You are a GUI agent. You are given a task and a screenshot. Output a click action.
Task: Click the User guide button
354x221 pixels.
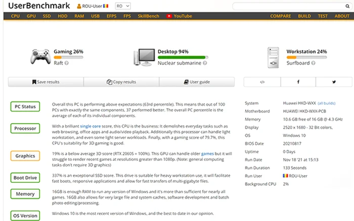tap(197, 82)
